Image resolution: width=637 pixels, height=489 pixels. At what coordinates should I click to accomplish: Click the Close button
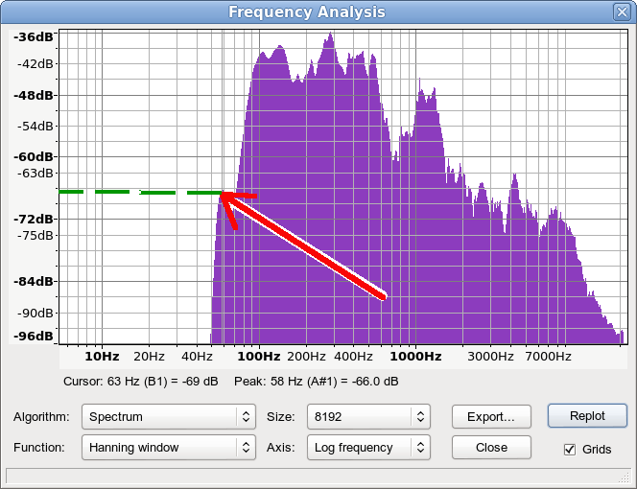(491, 447)
